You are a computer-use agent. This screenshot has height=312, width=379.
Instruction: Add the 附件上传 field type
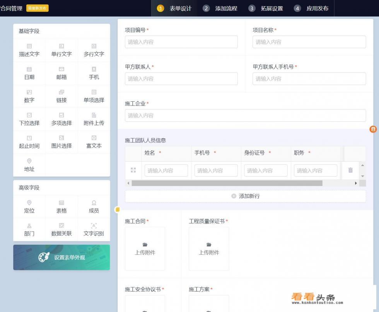[94, 119]
